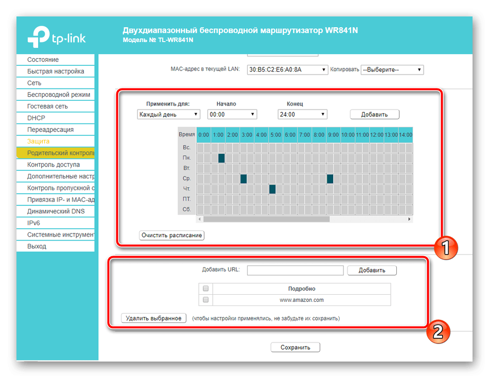Screen dimensions: 489x378
Task: Open the 'Каждый день' apply-for dropdown
Action: 169,115
